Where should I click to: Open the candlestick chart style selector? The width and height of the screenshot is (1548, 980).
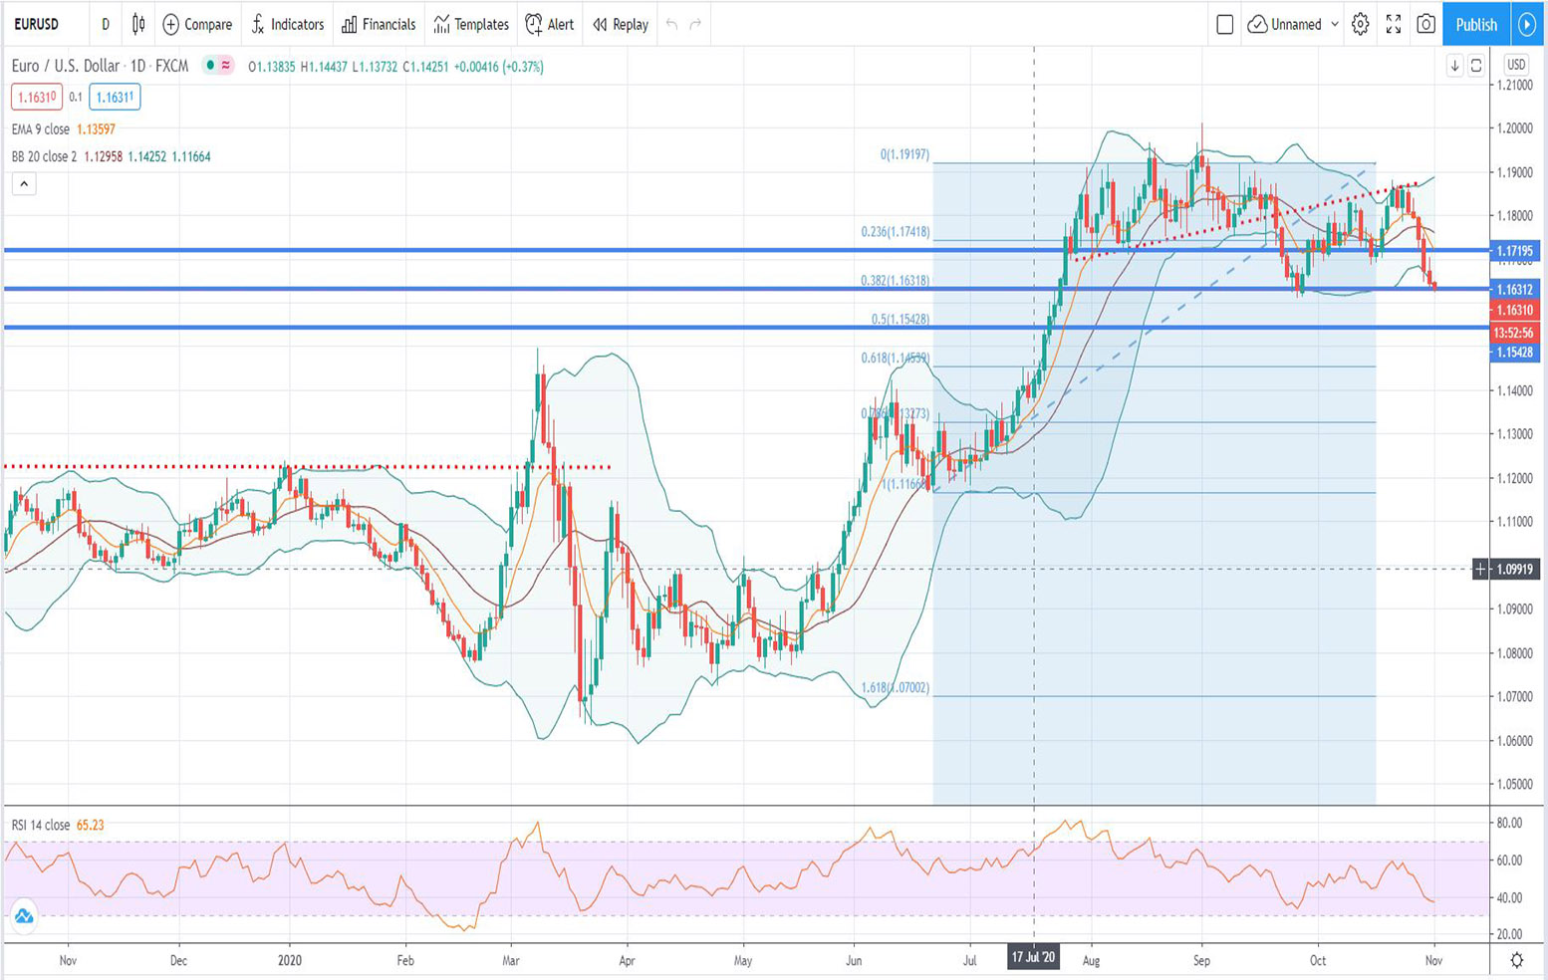pyautogui.click(x=138, y=24)
